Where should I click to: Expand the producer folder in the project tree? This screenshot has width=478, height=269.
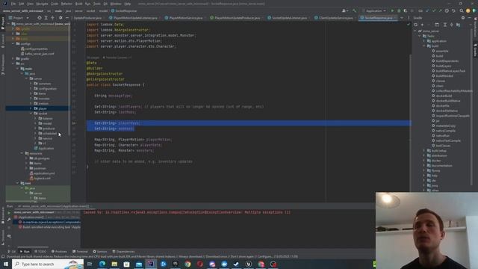click(35, 129)
